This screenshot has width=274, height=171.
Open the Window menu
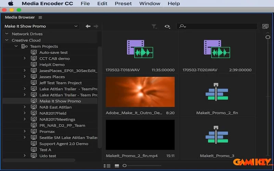click(x=150, y=3)
